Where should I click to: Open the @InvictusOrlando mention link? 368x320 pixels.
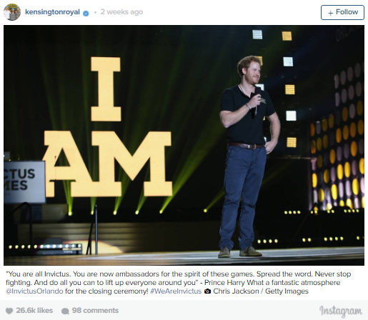(x=34, y=291)
